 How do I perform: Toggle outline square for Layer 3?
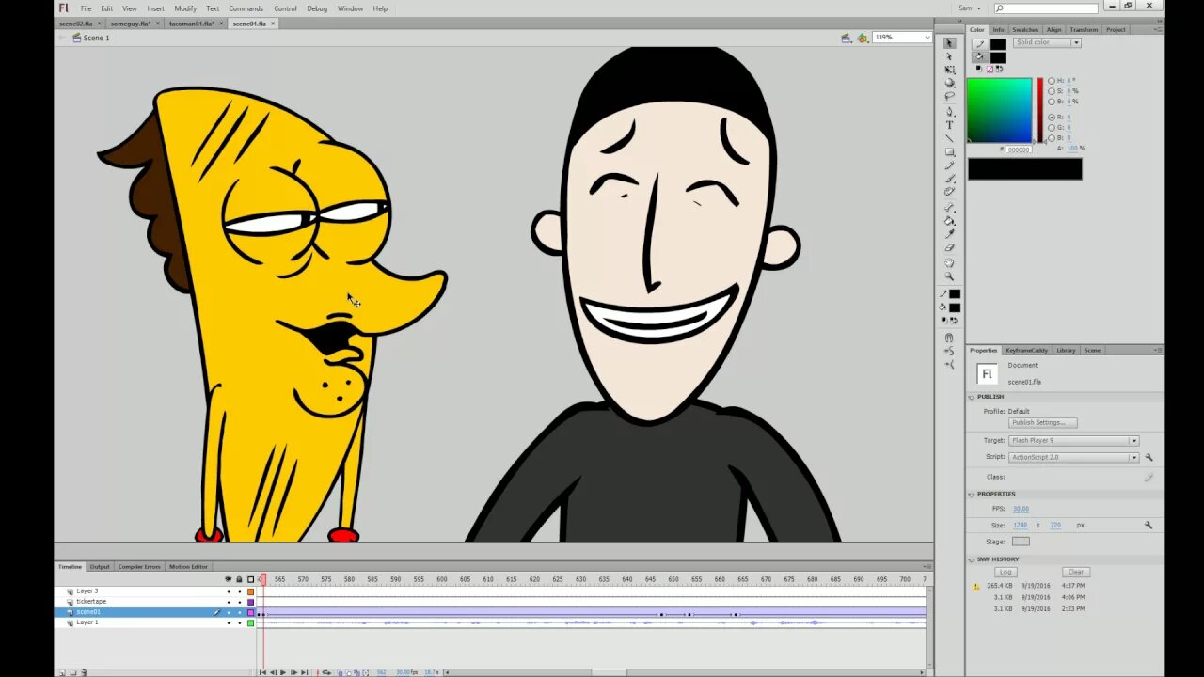tap(251, 591)
